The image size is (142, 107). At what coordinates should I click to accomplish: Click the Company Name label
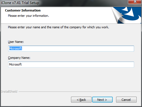[19, 58]
